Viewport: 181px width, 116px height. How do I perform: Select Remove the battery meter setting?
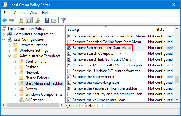click(x=93, y=77)
